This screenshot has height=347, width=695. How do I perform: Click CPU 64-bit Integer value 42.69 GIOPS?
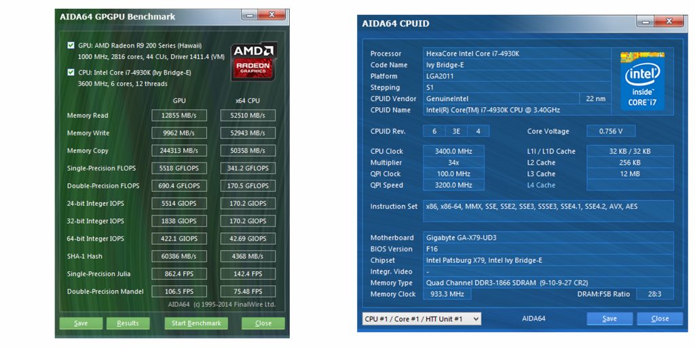pos(248,239)
